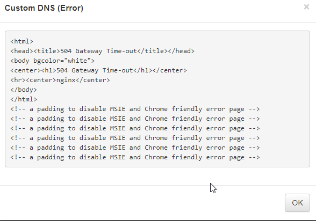Close the Custom DNS error dialog

pyautogui.click(x=306, y=7)
